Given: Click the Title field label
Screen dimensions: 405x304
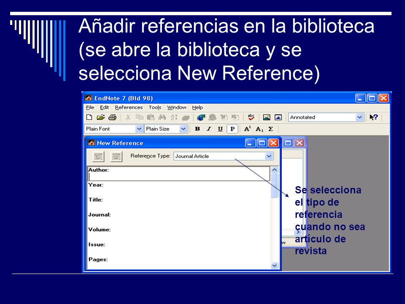Looking at the screenshot, I should pos(96,200).
